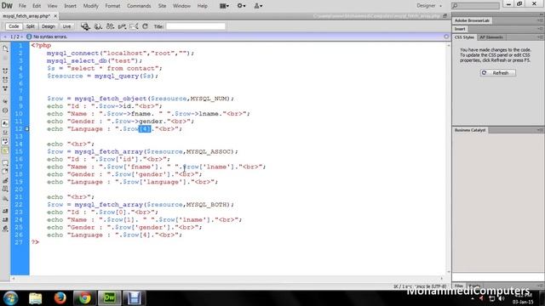Click code collapse marker on line 12

(26, 128)
